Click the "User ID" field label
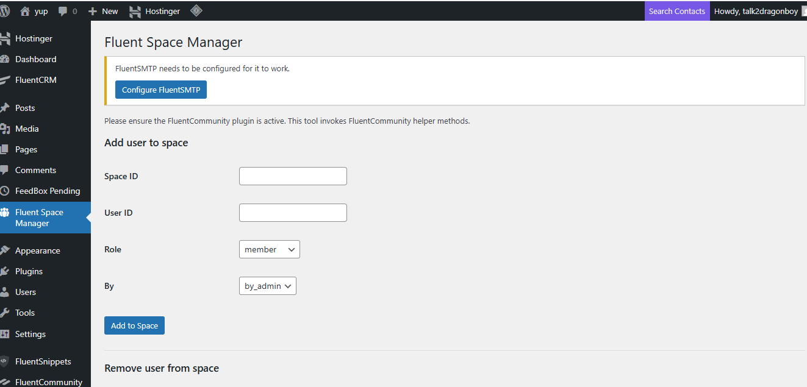 pyautogui.click(x=118, y=213)
